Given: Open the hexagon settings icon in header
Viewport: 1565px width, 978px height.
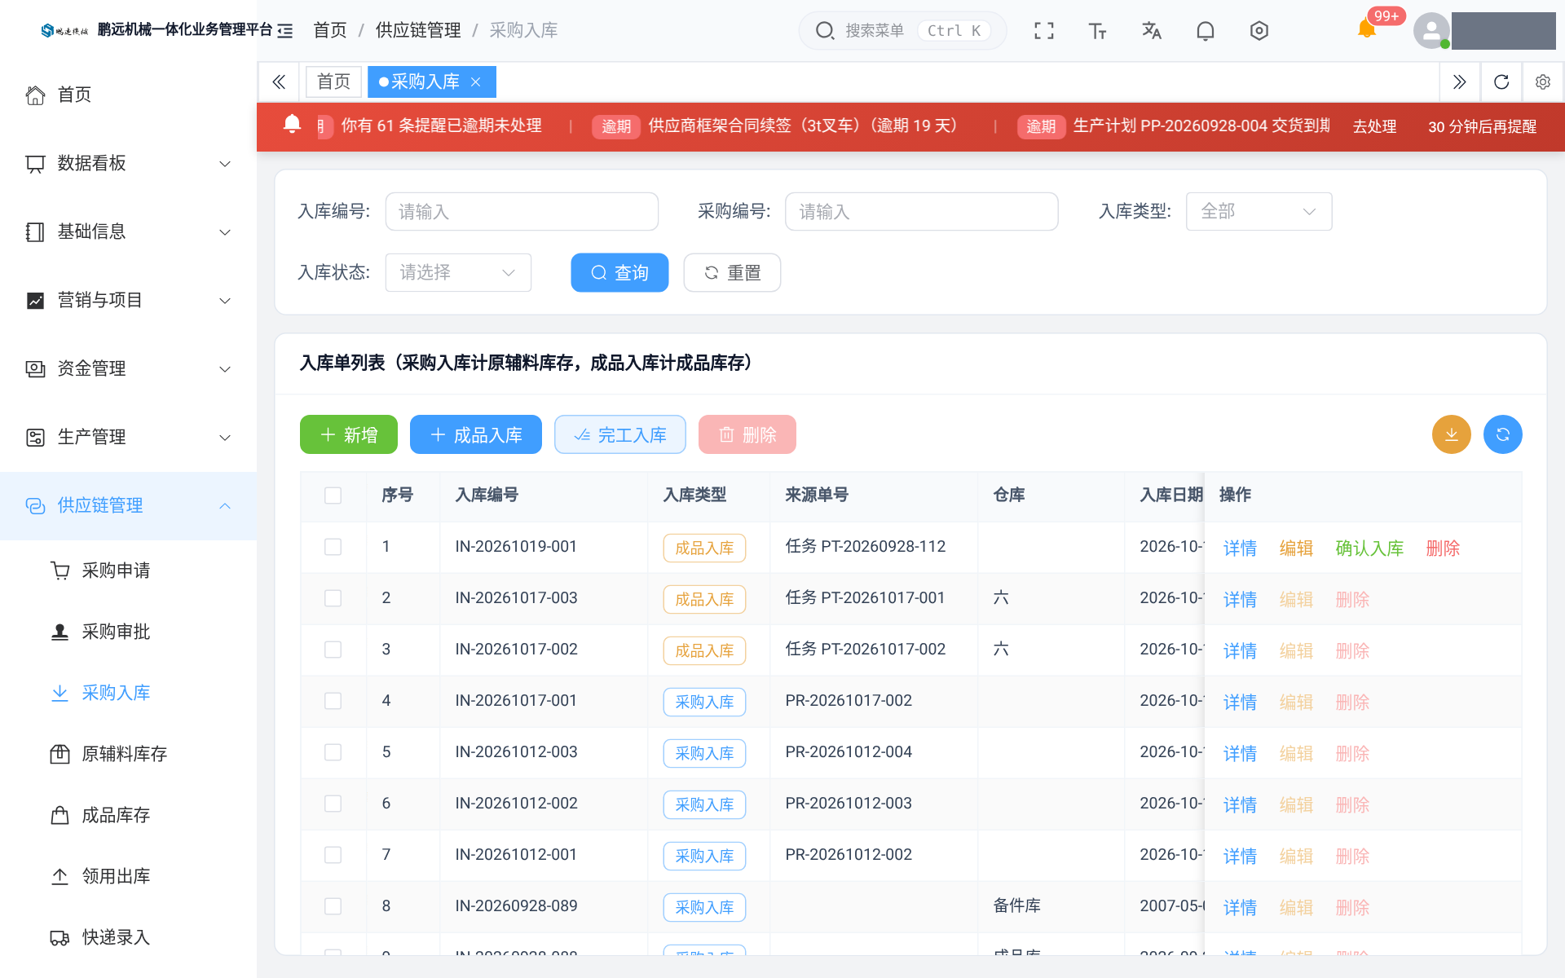Looking at the screenshot, I should [1259, 31].
